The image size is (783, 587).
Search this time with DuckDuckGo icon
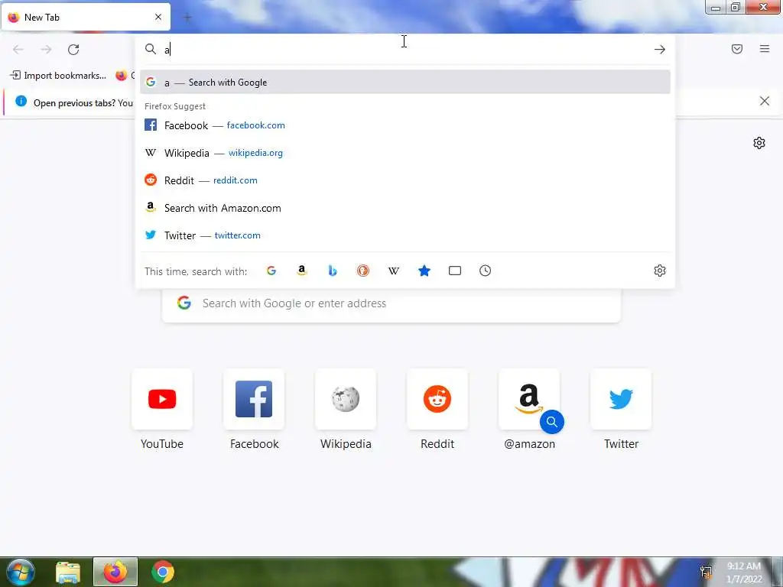click(363, 271)
